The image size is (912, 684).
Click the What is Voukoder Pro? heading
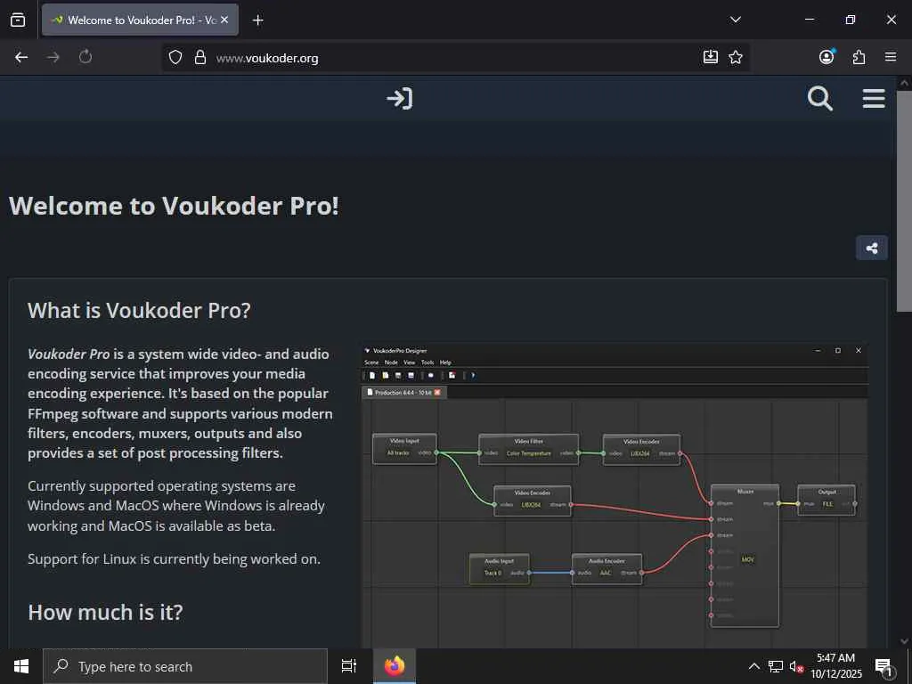139,311
